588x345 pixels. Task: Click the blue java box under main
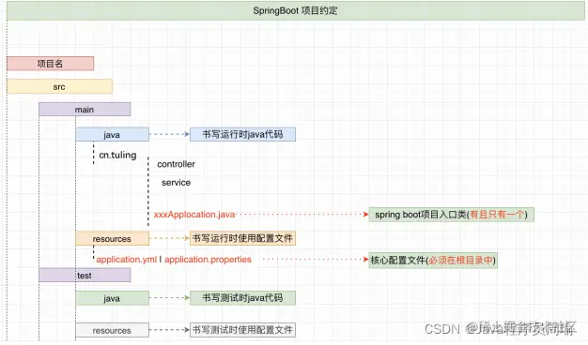(x=112, y=134)
